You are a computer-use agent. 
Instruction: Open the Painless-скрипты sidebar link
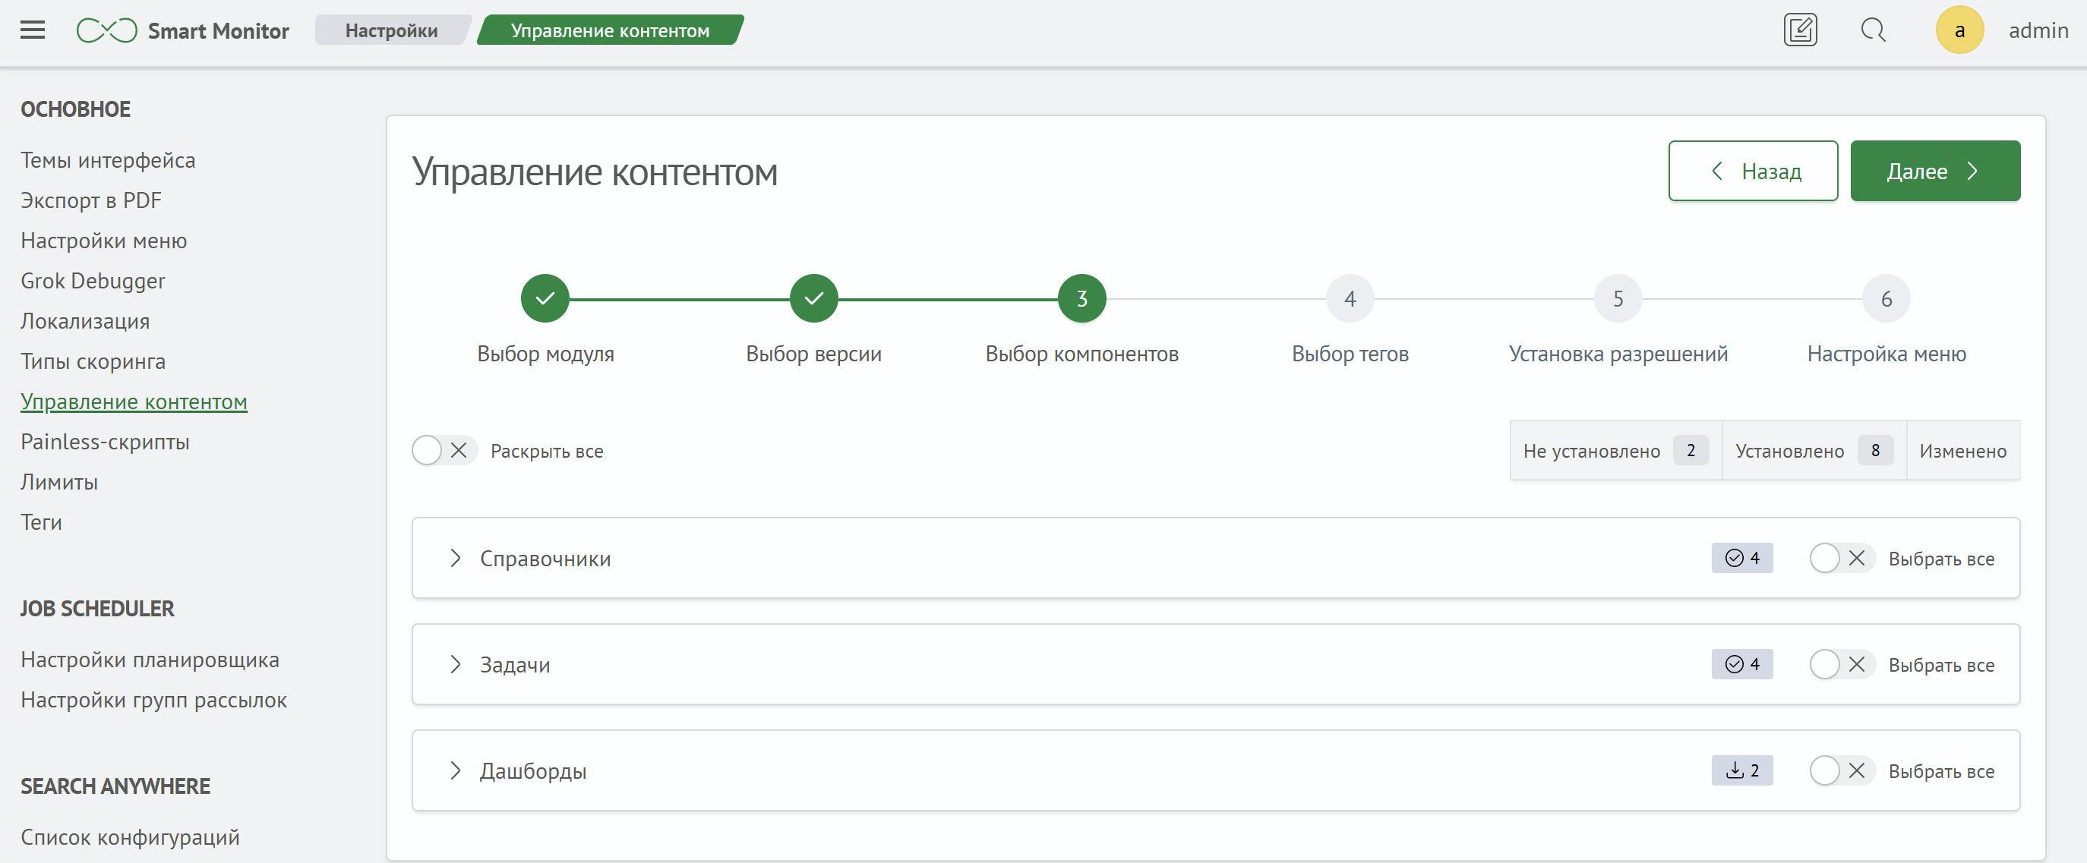pyautogui.click(x=105, y=442)
